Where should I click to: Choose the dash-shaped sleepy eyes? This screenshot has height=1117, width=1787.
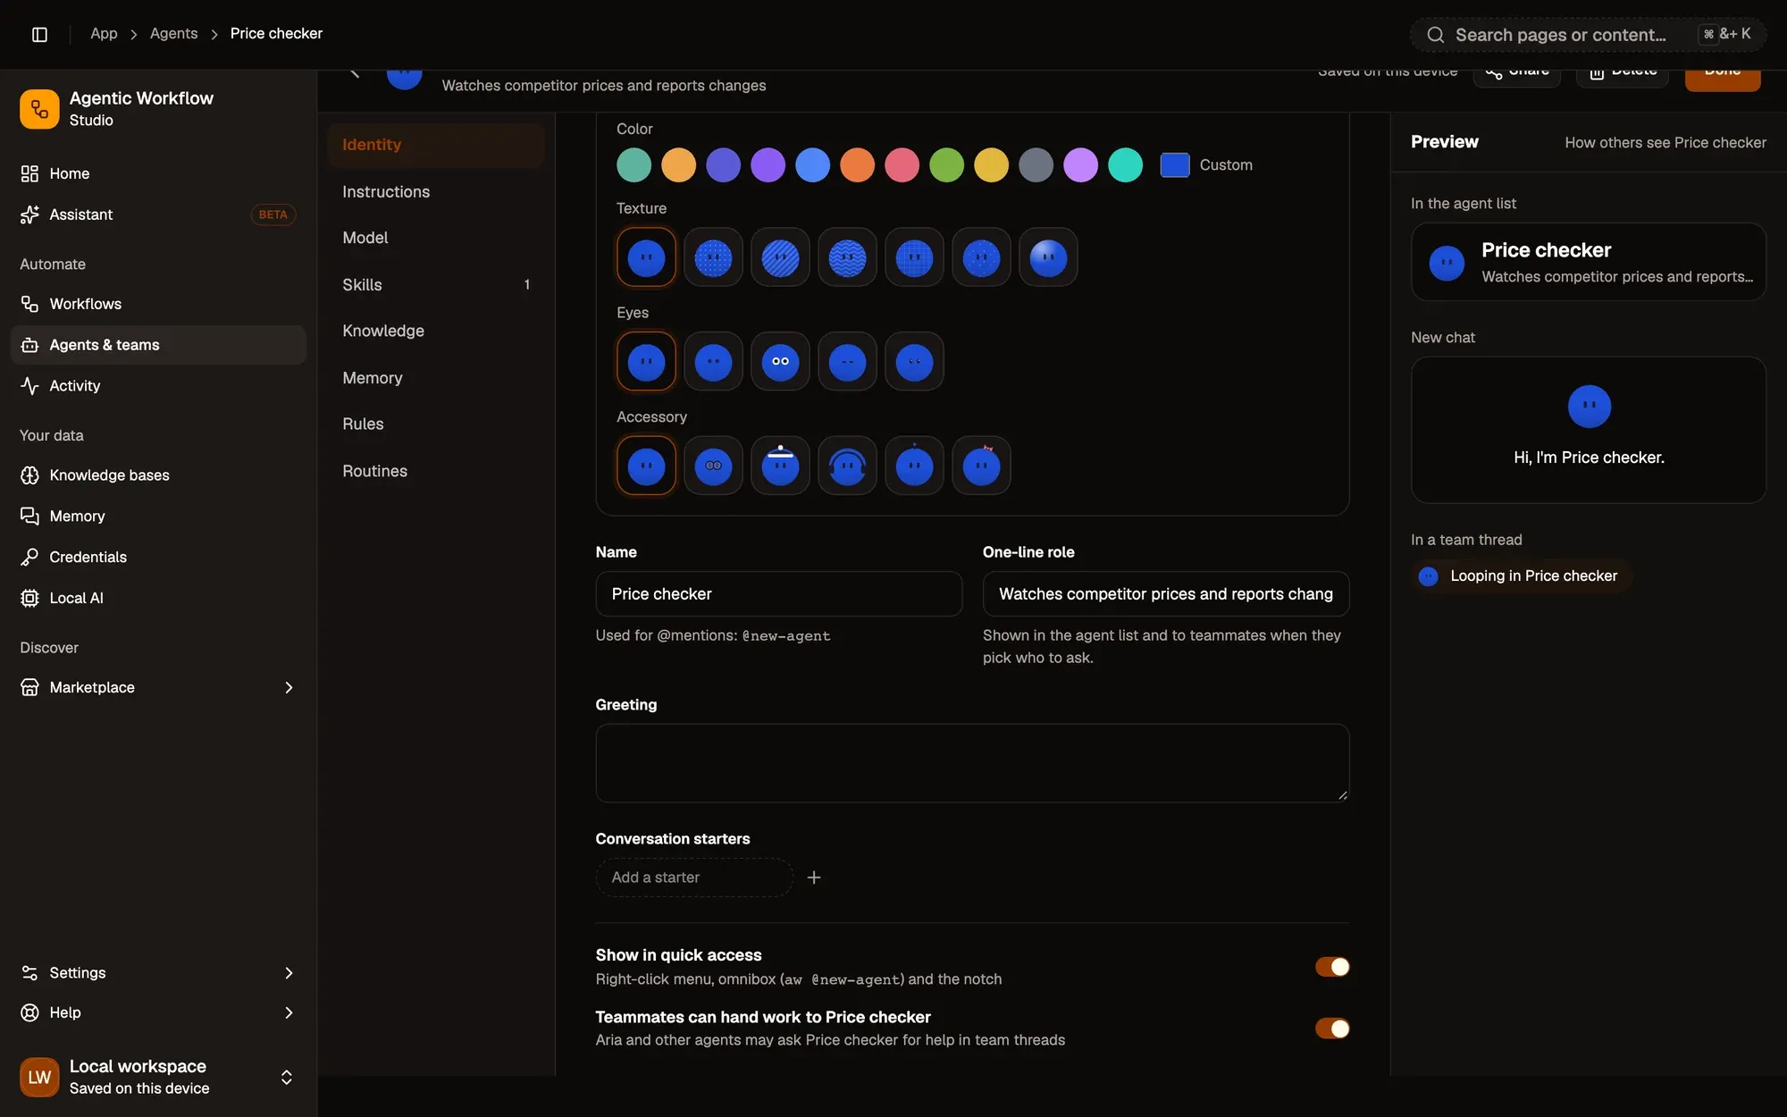click(847, 362)
